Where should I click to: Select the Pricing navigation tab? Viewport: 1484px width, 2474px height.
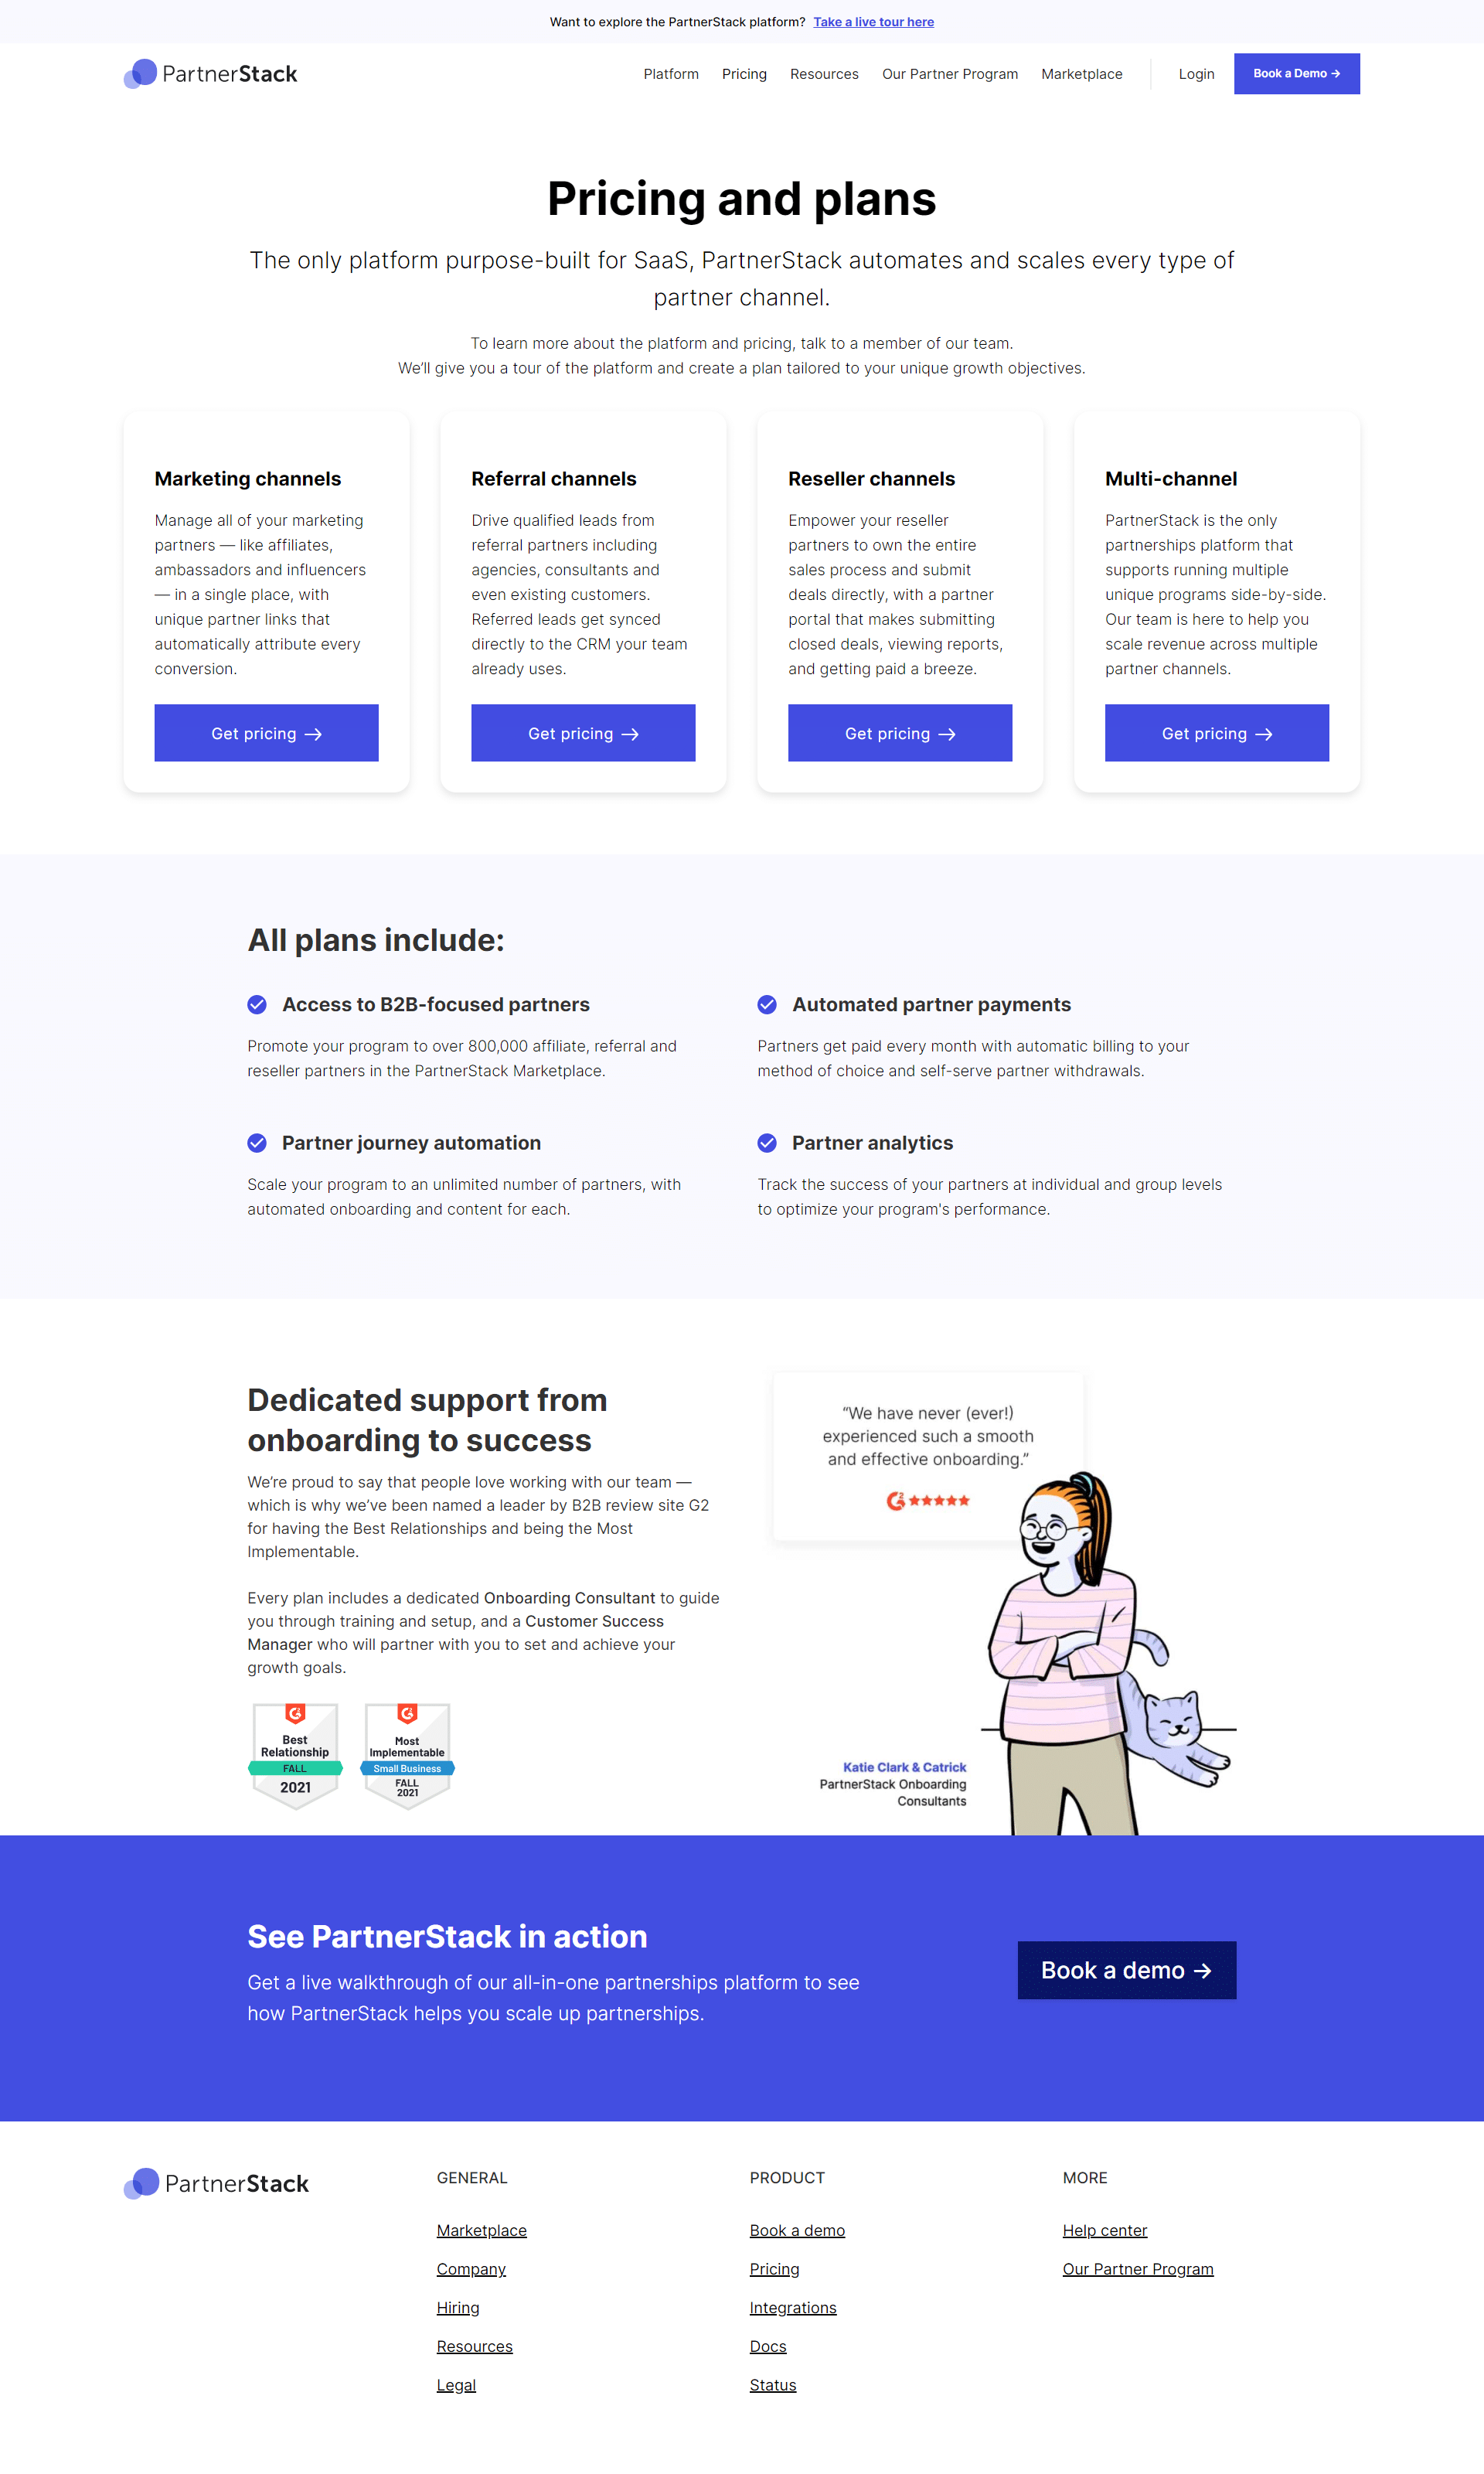pos(742,73)
